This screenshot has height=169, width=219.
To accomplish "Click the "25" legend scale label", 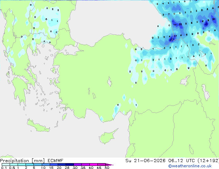I will tap(67, 168).
